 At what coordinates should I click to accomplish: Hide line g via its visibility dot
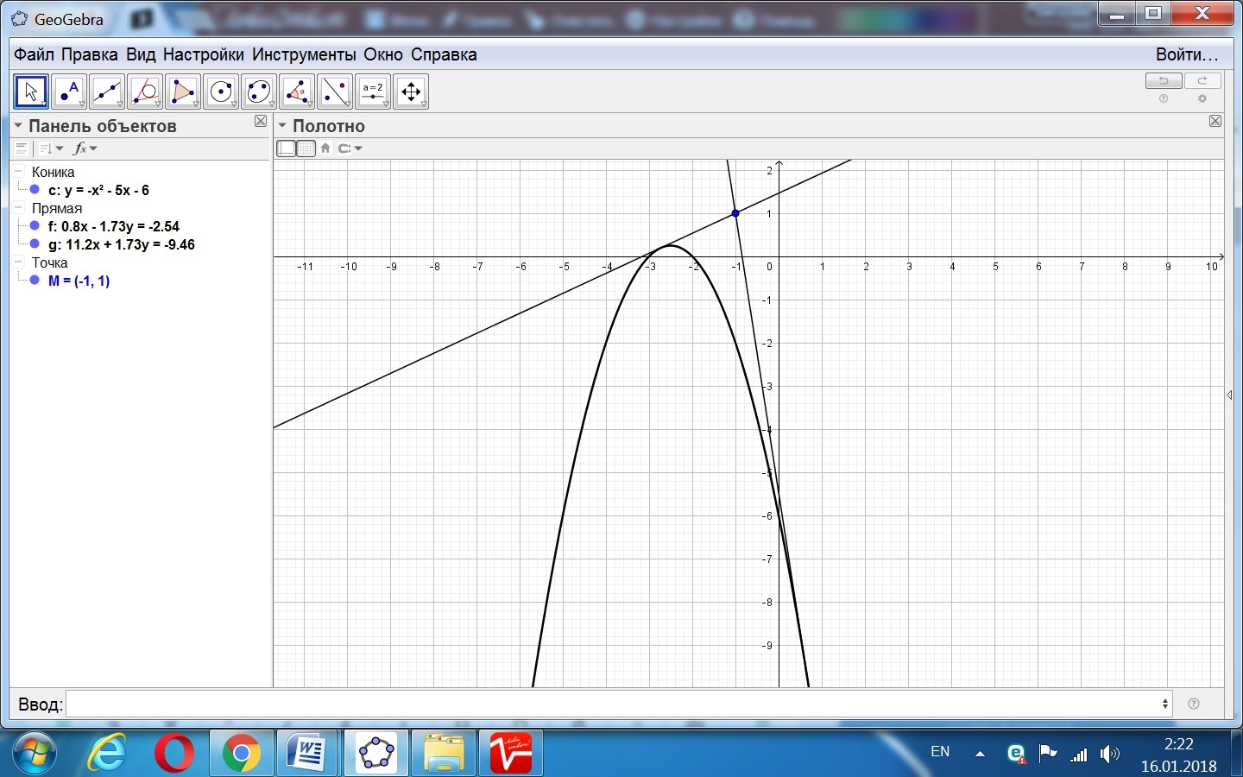click(35, 244)
